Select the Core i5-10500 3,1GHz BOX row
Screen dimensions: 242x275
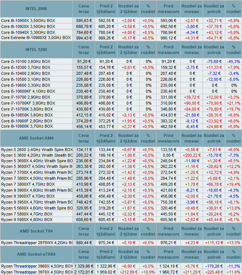(x=121, y=79)
